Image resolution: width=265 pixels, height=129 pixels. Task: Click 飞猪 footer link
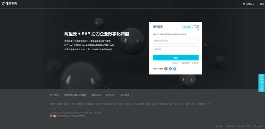(x=136, y=104)
